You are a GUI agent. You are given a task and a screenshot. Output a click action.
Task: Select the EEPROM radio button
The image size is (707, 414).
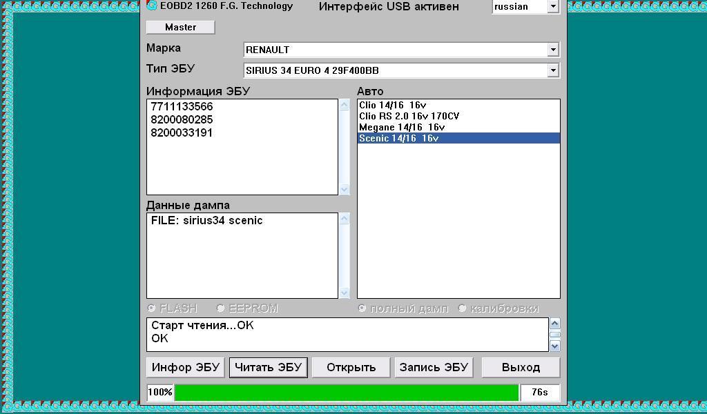(221, 308)
